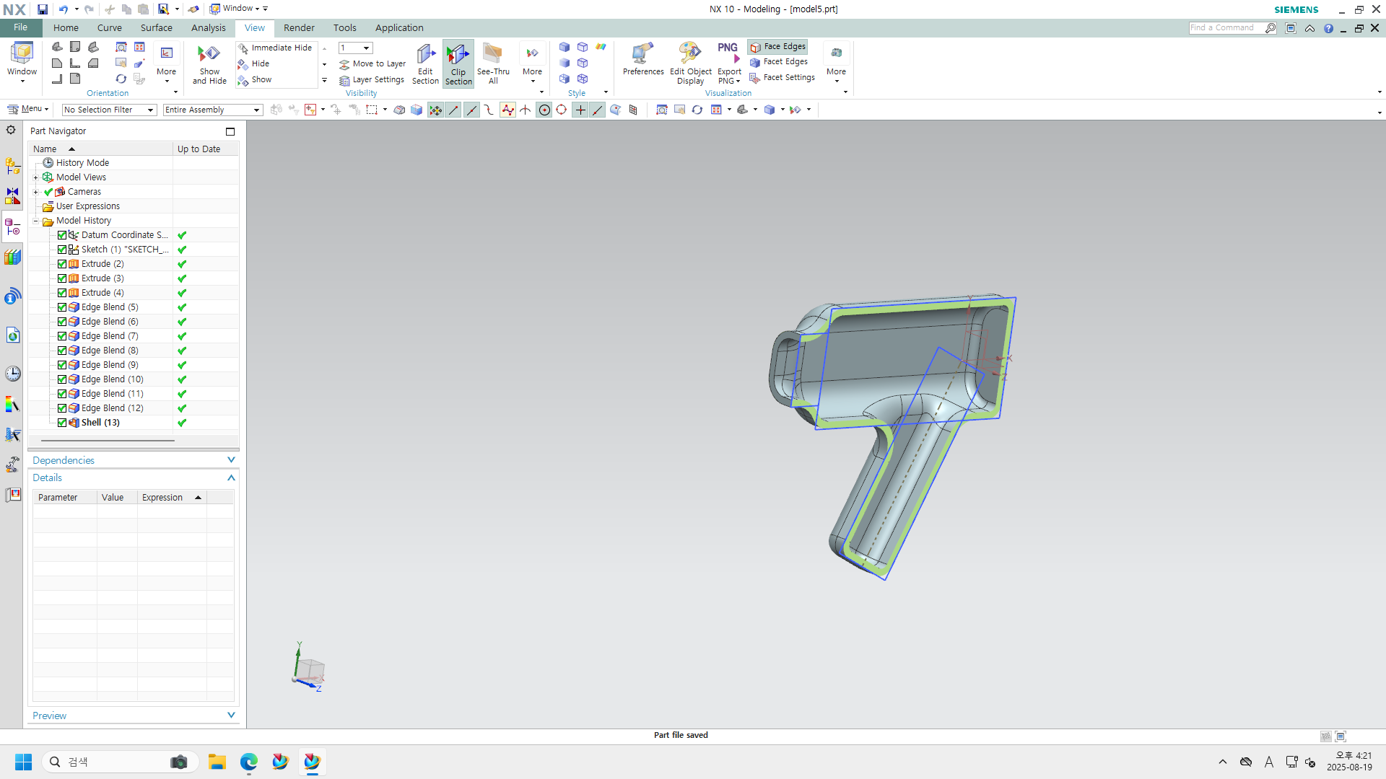Click the Export PNG icon
Viewport: 1386px width, 779px height.
pos(728,53)
